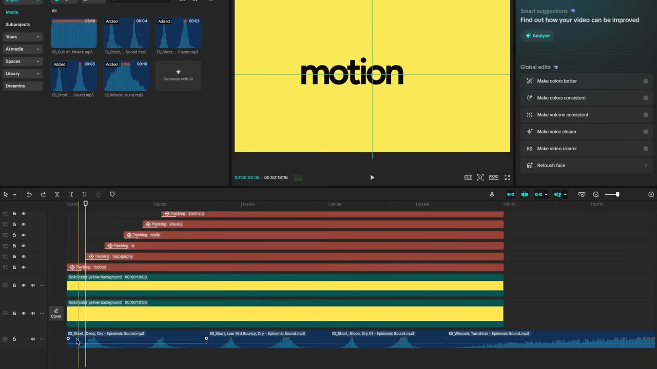Click the microphone record voiceover icon
The height and width of the screenshot is (369, 657).
tap(492, 194)
